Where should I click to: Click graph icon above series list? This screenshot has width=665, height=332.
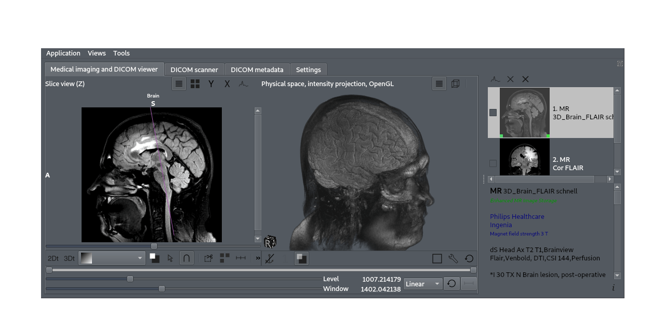(x=495, y=79)
